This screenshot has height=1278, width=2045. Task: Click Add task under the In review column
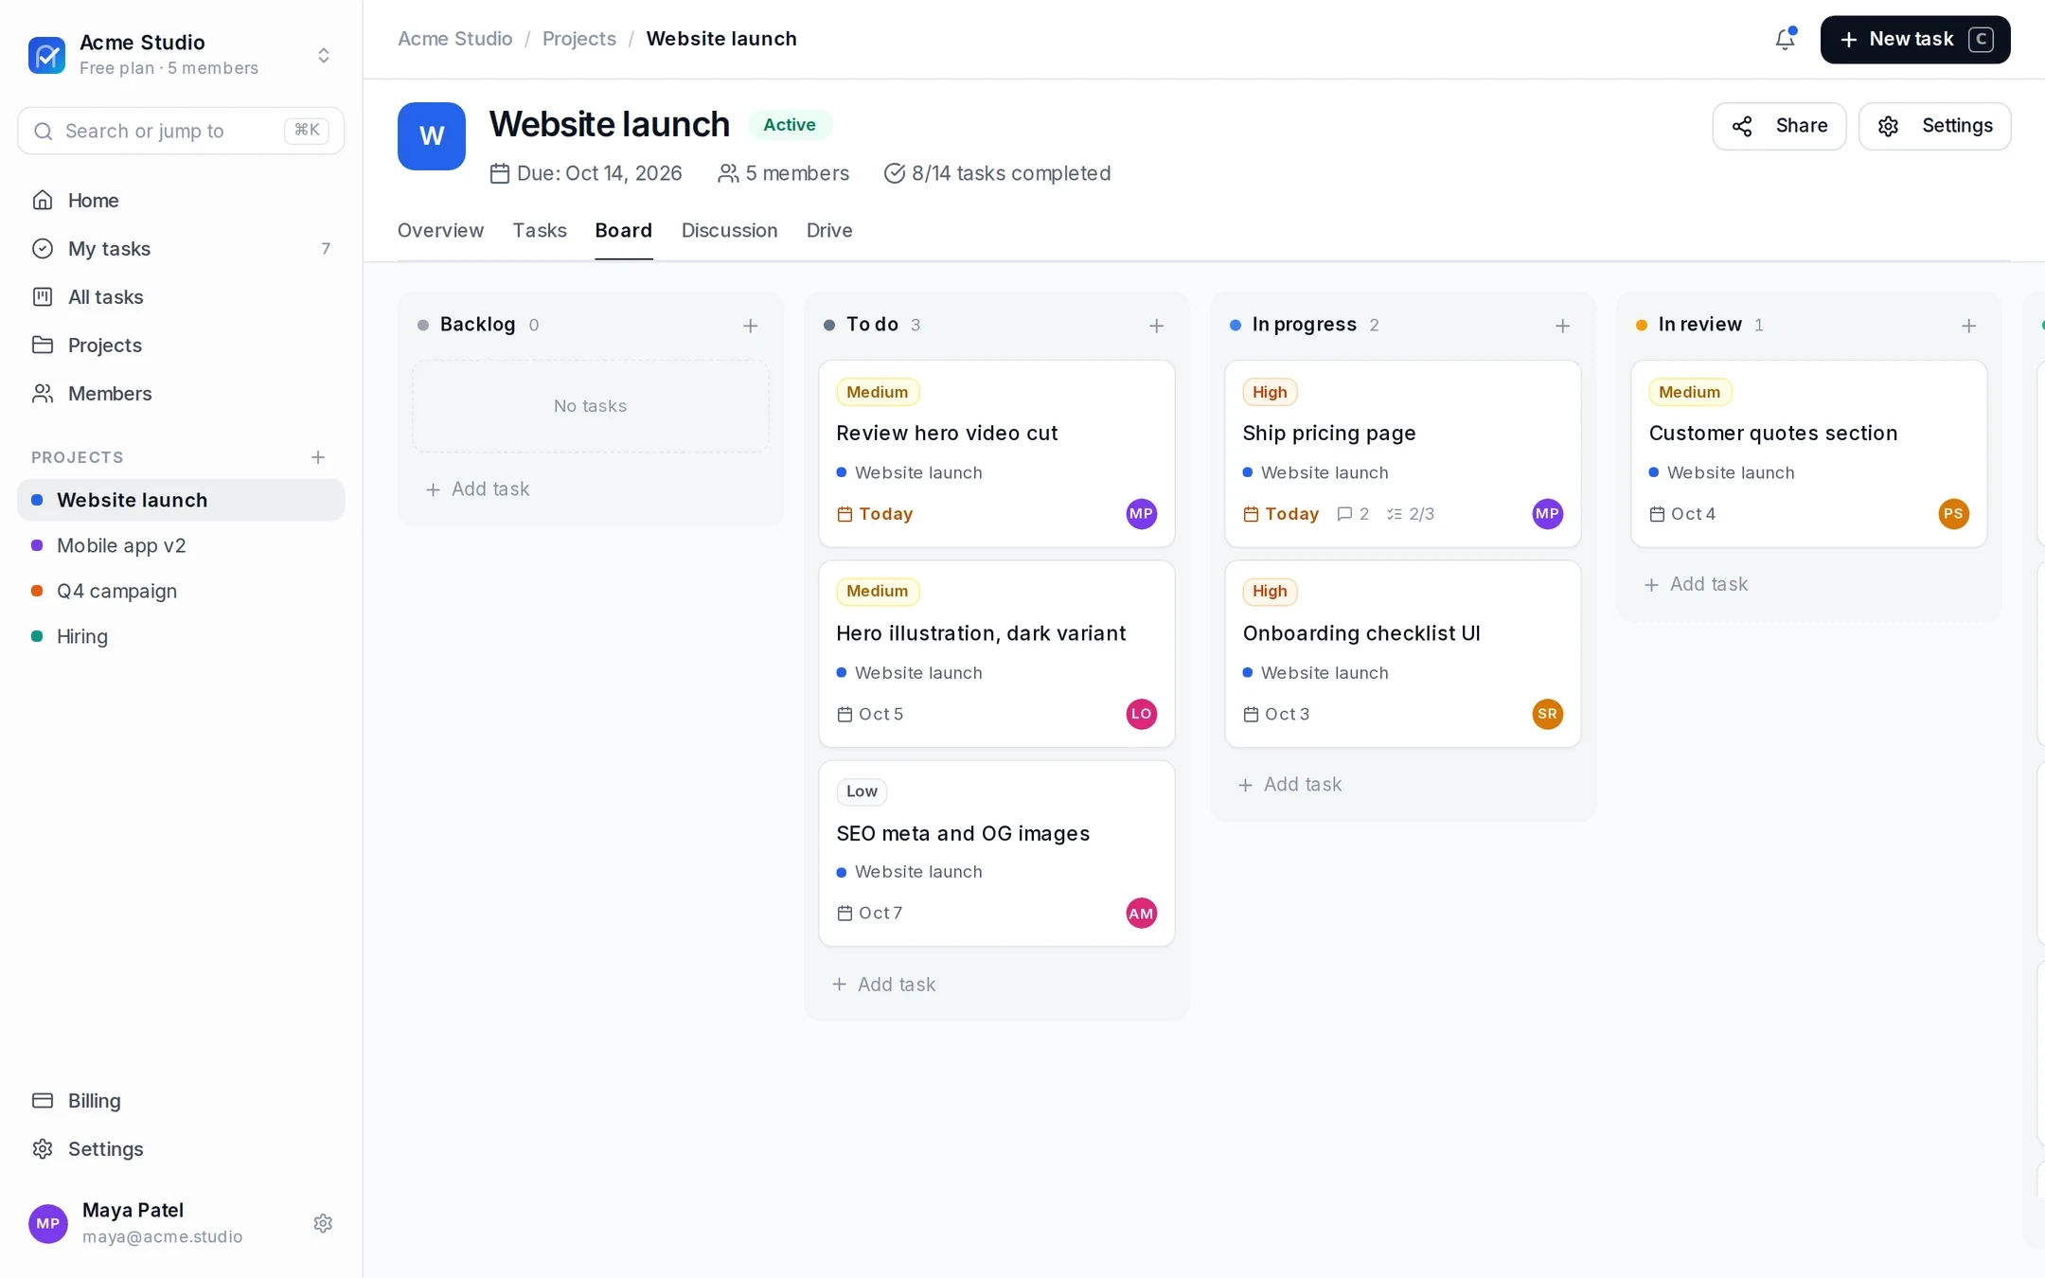[1696, 584]
